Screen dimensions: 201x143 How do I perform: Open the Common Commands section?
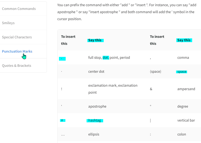(19, 9)
